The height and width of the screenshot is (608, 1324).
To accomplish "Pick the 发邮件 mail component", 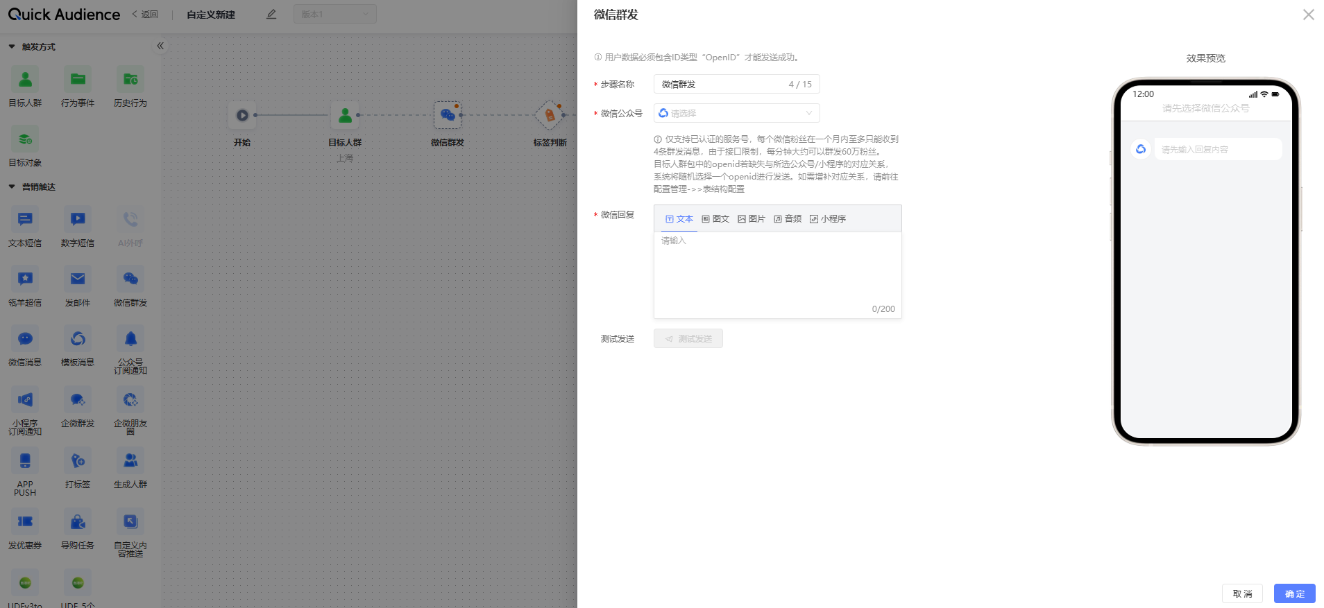I will point(78,279).
